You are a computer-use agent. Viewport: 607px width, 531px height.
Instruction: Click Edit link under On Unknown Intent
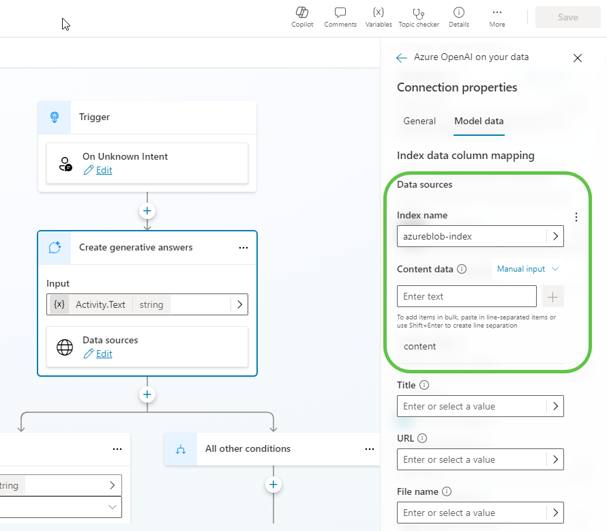[104, 171]
